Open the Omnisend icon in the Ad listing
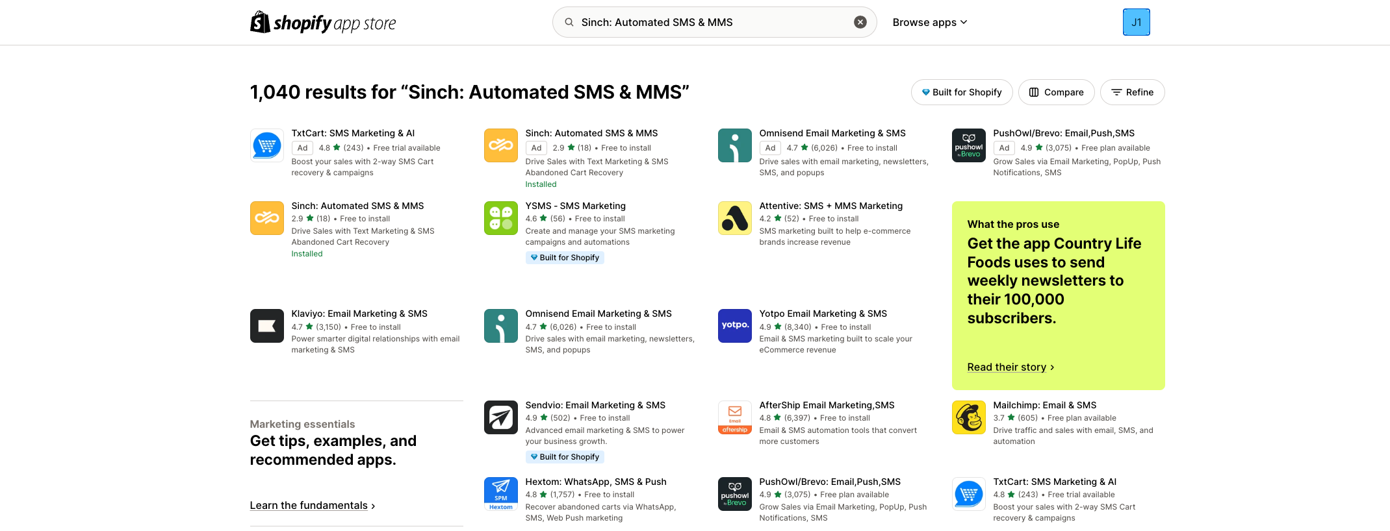Viewport: 1390px width, 531px height. [x=735, y=145]
